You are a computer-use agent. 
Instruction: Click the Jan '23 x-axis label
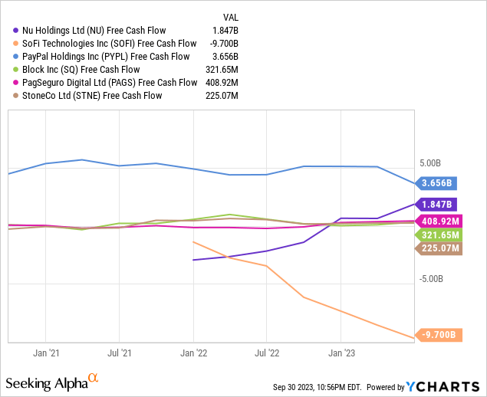[x=341, y=353]
